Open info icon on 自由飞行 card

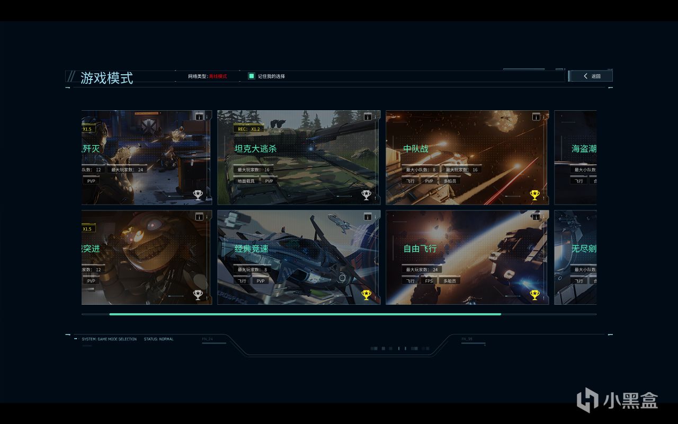point(536,217)
